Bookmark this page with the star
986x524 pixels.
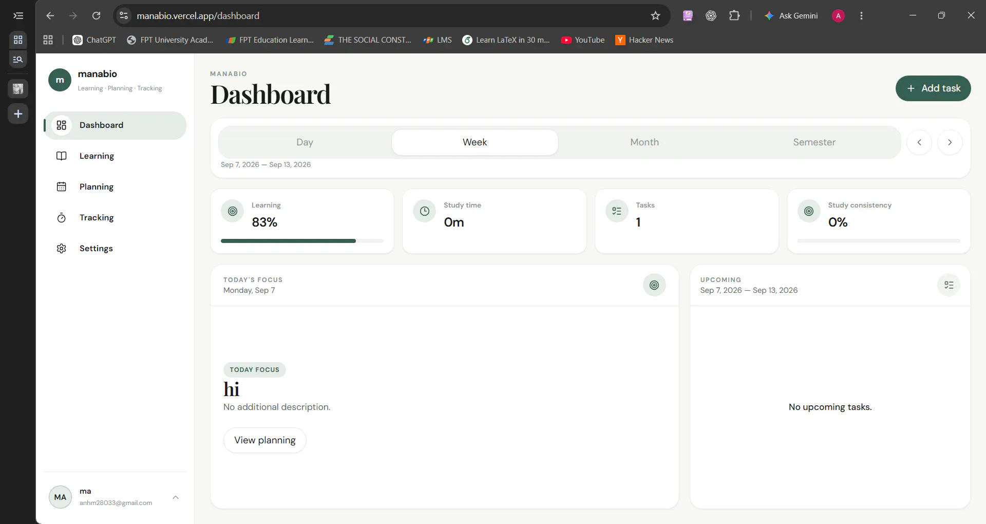click(x=655, y=16)
